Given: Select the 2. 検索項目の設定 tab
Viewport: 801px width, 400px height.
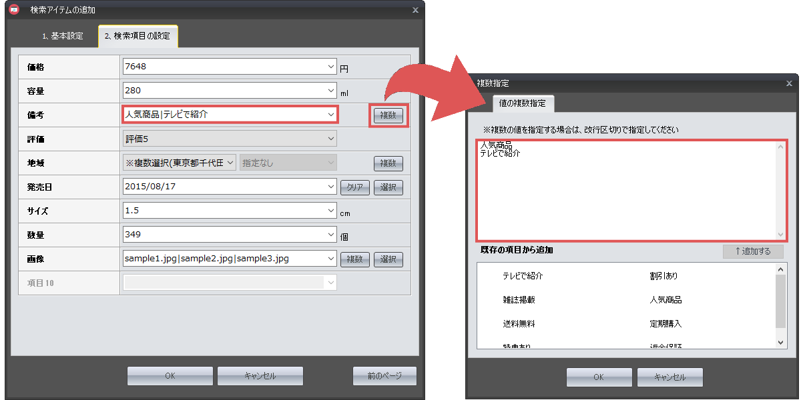Looking at the screenshot, I should pos(138,36).
